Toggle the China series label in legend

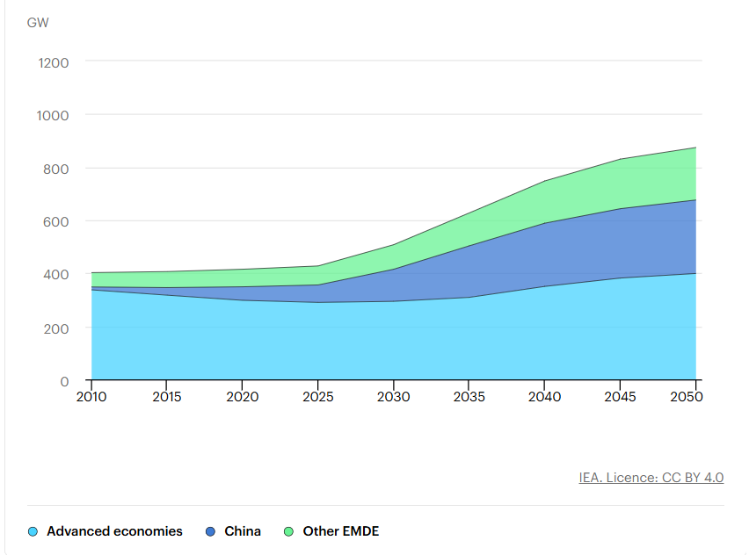click(243, 531)
